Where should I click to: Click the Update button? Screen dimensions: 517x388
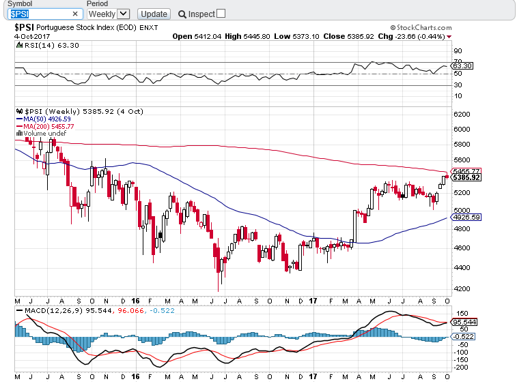click(154, 14)
